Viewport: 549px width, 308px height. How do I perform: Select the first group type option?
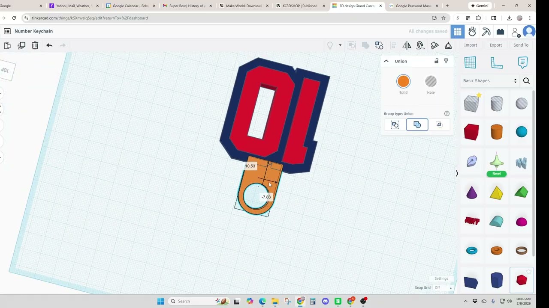[x=395, y=124]
